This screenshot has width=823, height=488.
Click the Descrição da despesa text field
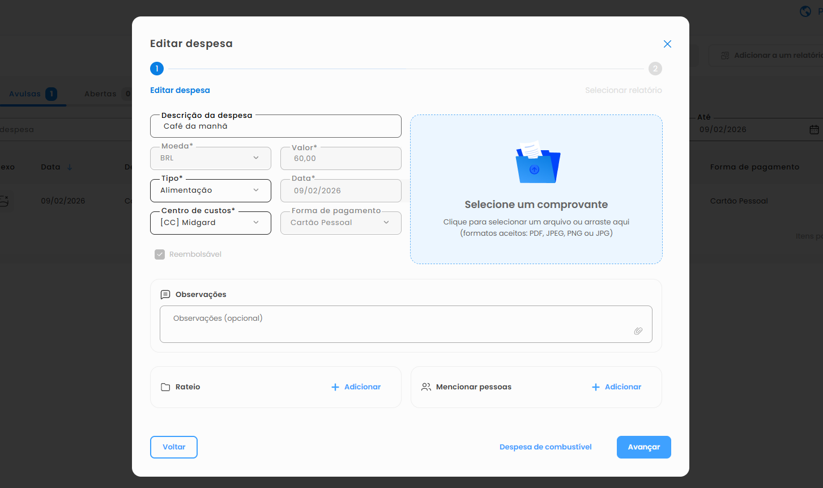click(275, 126)
